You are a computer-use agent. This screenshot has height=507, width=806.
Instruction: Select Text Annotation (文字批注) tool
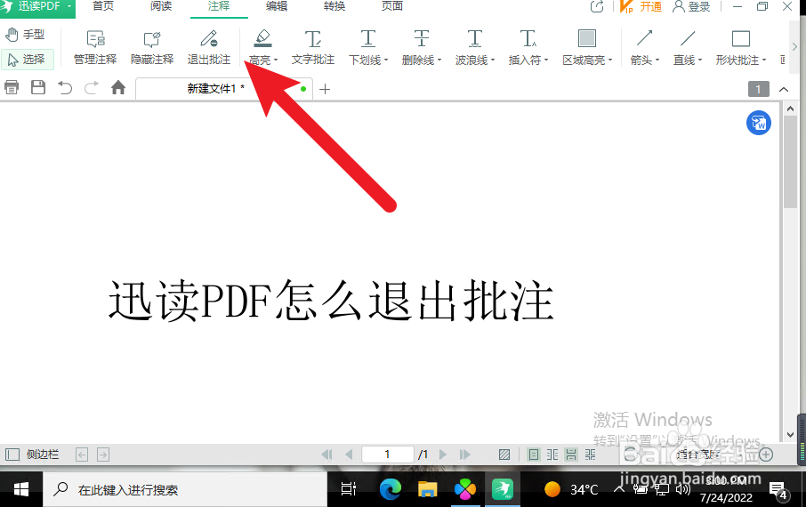pos(313,48)
